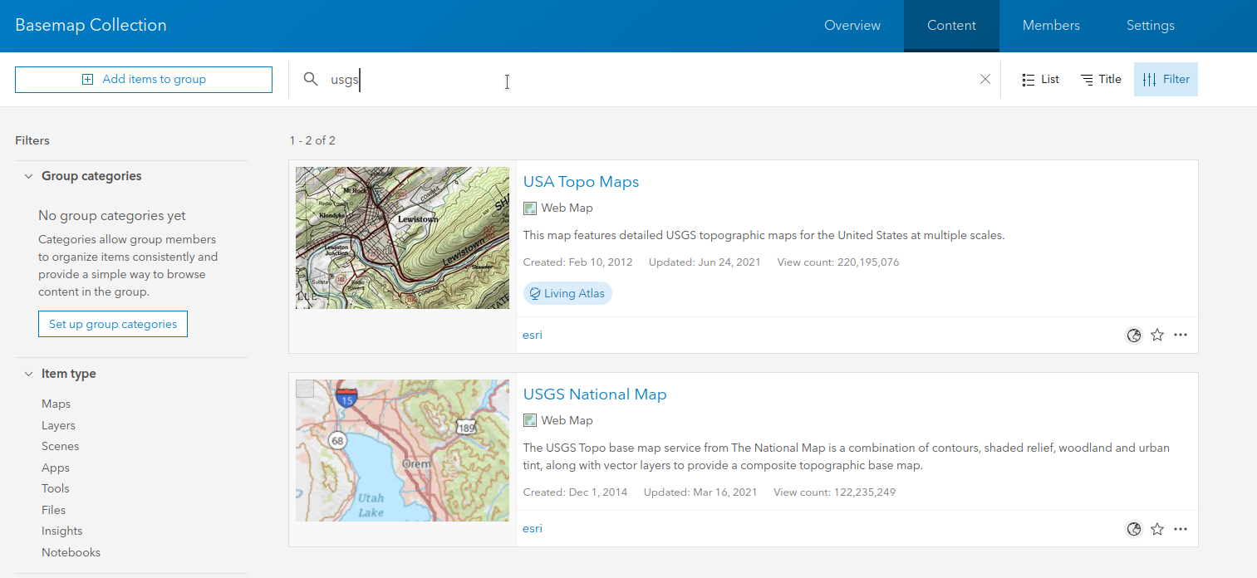Select the USGS National Map thumbnail checkbox
1257x578 pixels.
pyautogui.click(x=305, y=389)
